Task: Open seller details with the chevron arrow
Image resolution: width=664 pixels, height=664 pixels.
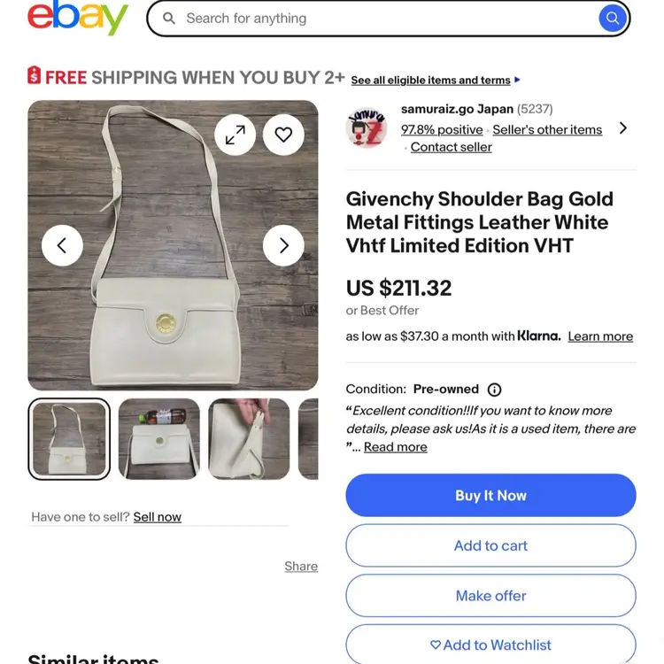Action: [623, 128]
